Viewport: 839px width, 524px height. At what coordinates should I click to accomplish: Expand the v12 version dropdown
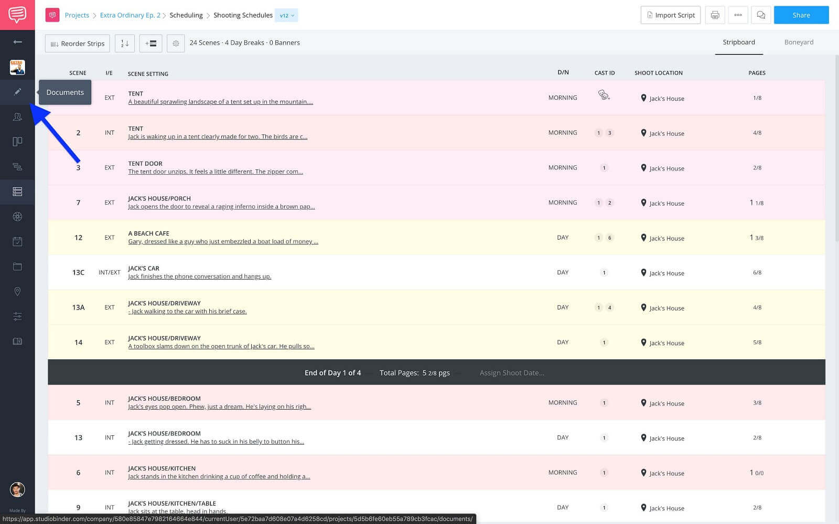286,15
